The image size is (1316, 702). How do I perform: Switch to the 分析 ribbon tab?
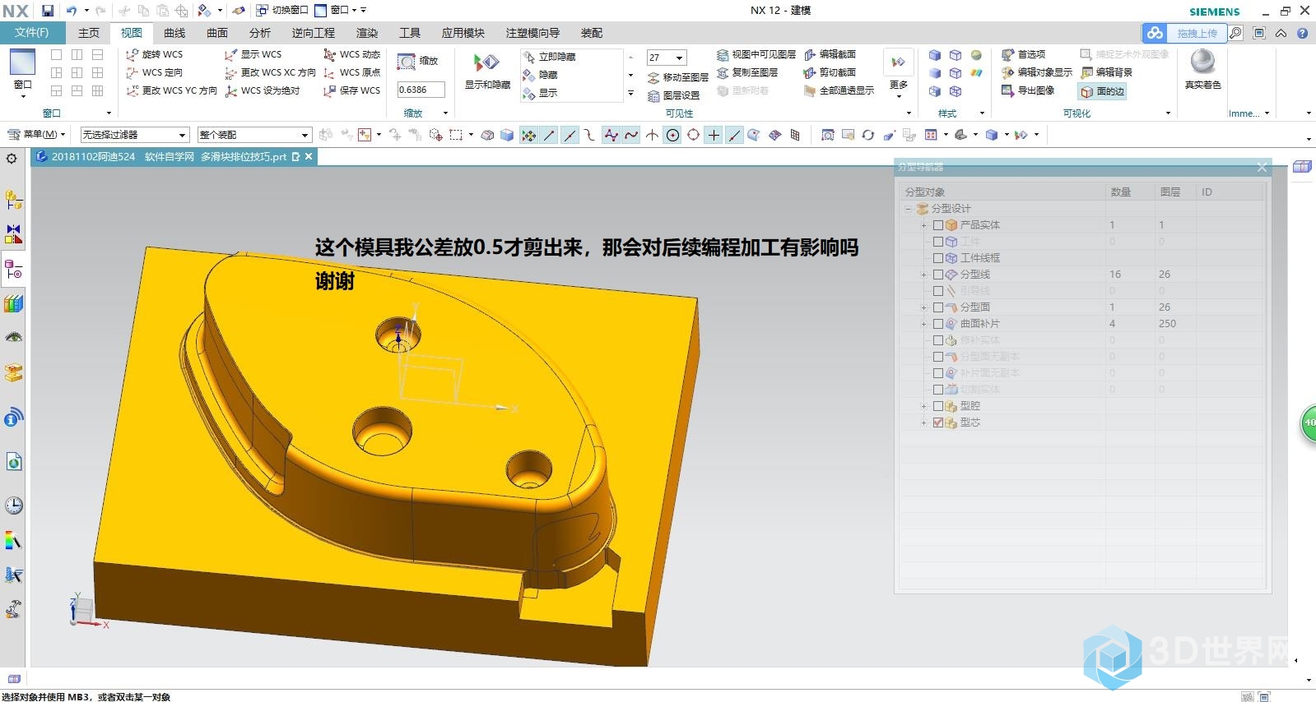coord(260,33)
